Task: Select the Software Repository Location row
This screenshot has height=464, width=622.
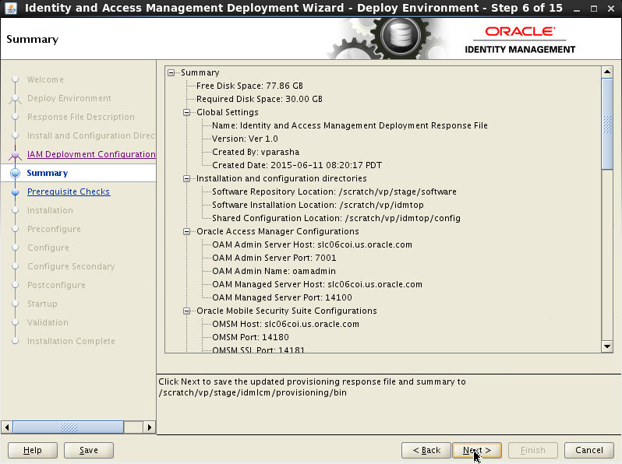Action: (334, 192)
